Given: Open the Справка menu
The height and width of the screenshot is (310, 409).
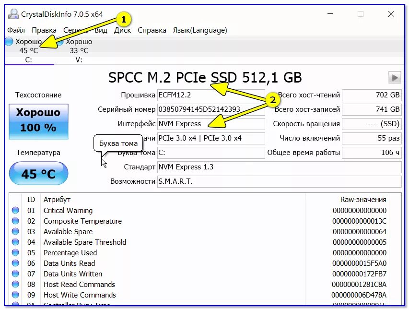Looking at the screenshot, I should 152,30.
